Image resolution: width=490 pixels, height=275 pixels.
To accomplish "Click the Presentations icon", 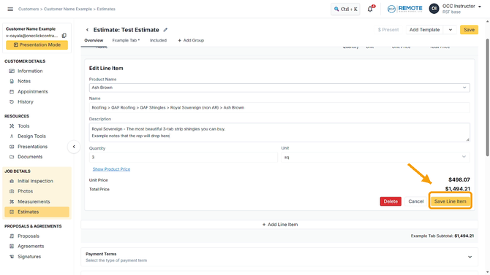I will pyautogui.click(x=12, y=147).
